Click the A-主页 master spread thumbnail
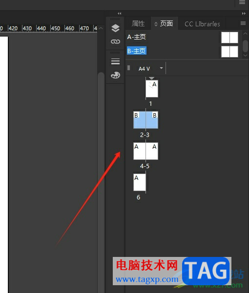Viewport: 249px width, 293px height. [x=229, y=38]
